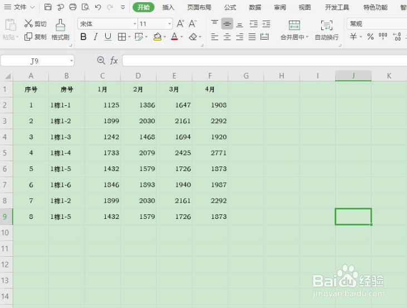Click header cell 3月

(174, 89)
